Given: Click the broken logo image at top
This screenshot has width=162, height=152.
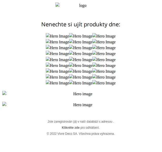Looking at the screenshot, I should coord(57,5).
